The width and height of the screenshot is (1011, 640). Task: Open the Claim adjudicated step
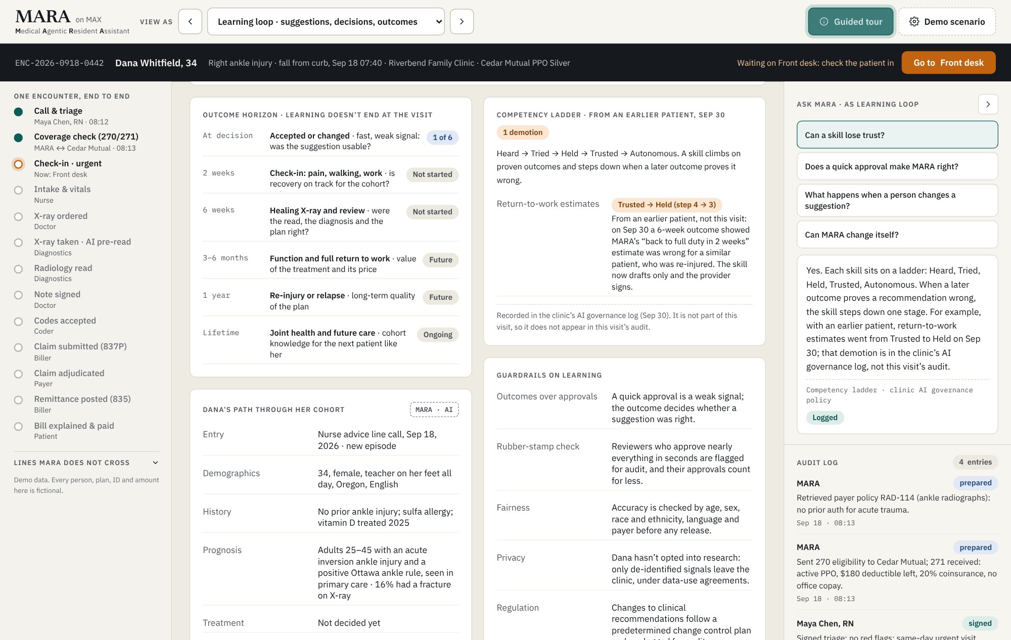[x=86, y=378]
